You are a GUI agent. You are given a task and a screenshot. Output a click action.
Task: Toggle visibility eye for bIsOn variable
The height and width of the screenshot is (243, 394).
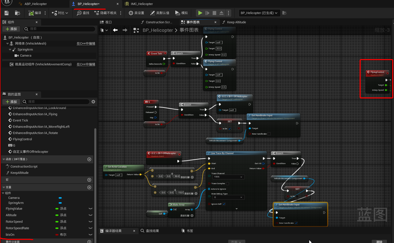(91, 235)
